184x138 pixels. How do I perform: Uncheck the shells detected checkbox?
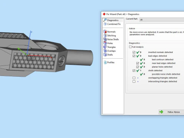tap(134, 71)
